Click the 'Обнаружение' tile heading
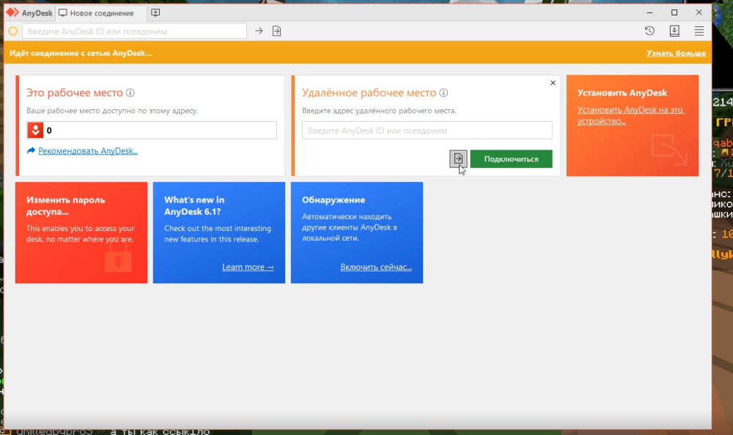Screen dimensions: 733x435 click(x=334, y=200)
